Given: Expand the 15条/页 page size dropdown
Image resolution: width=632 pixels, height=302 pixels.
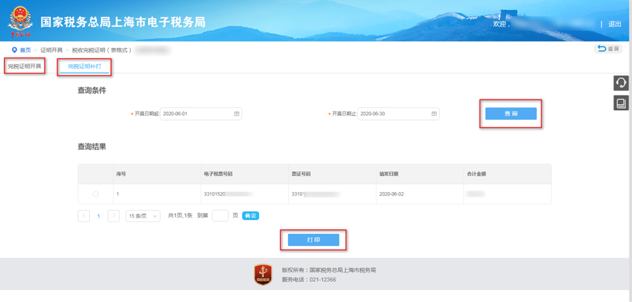Looking at the screenshot, I should click(x=143, y=216).
